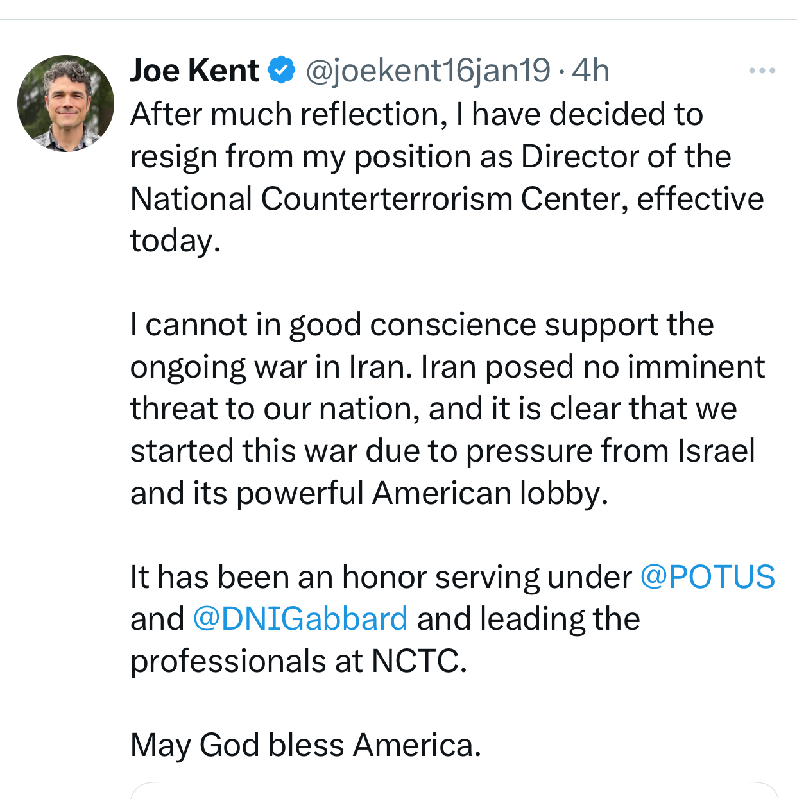Click the text "professionals at NCTC."
This screenshot has height=799, width=797.
coord(298,661)
